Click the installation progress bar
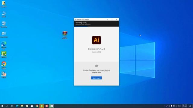The image size is (193, 108). (x=96, y=27)
